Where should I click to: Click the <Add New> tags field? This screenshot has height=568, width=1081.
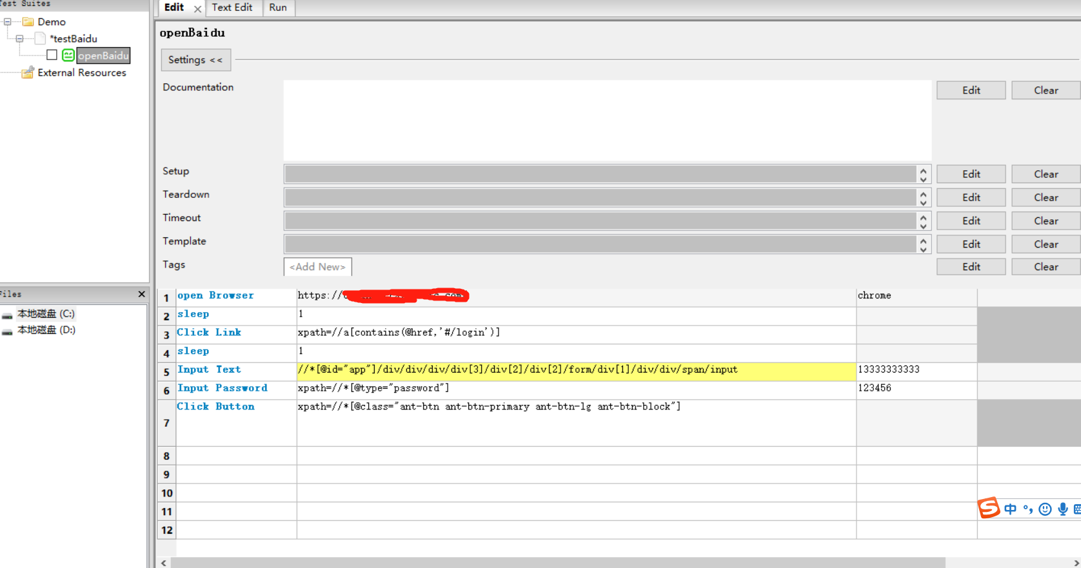tap(318, 267)
